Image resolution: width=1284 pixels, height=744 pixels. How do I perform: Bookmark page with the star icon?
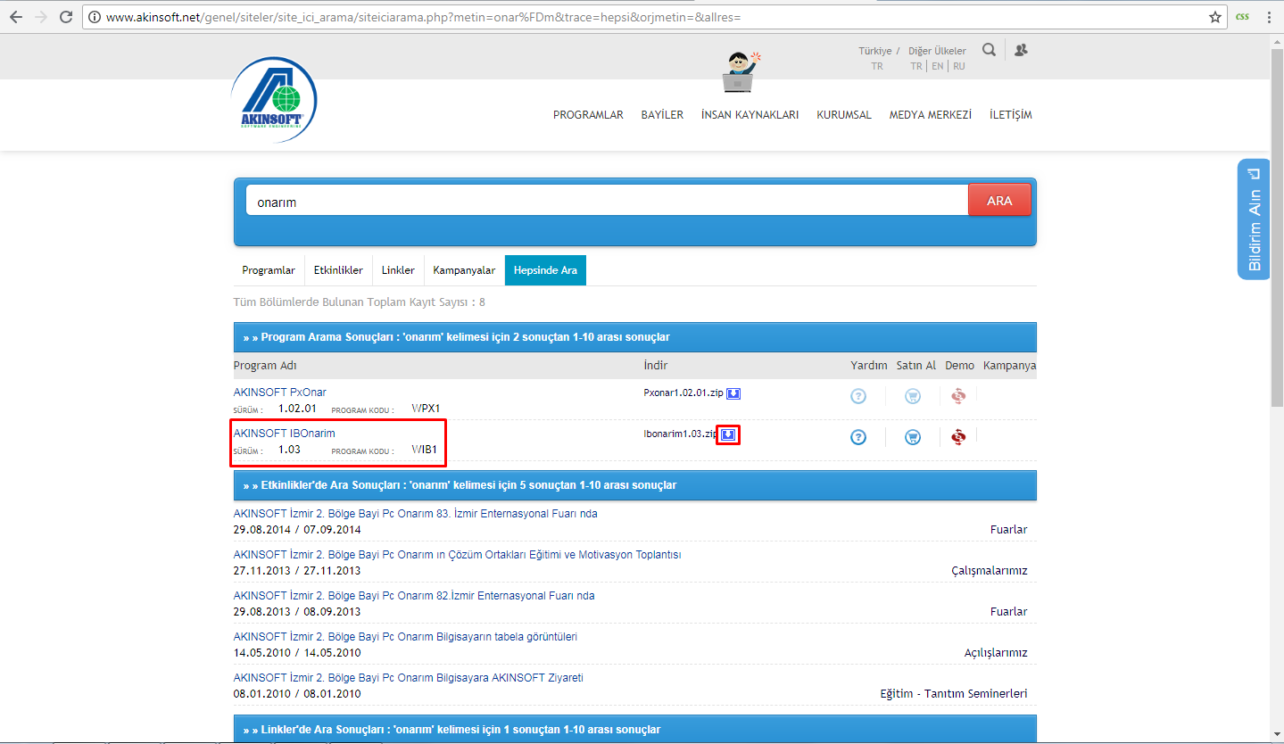click(1215, 17)
